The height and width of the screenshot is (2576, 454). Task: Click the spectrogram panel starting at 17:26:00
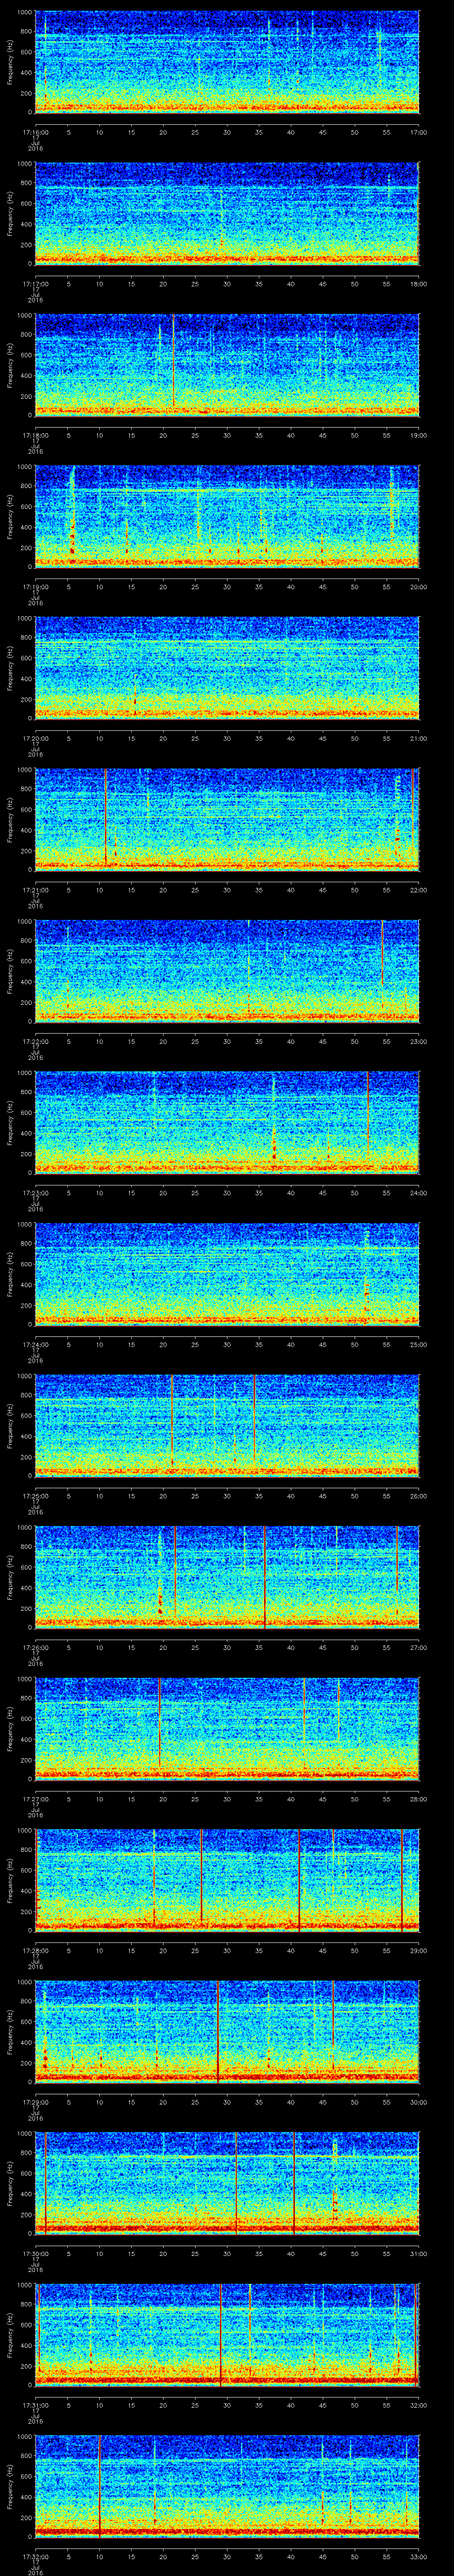(227, 1577)
